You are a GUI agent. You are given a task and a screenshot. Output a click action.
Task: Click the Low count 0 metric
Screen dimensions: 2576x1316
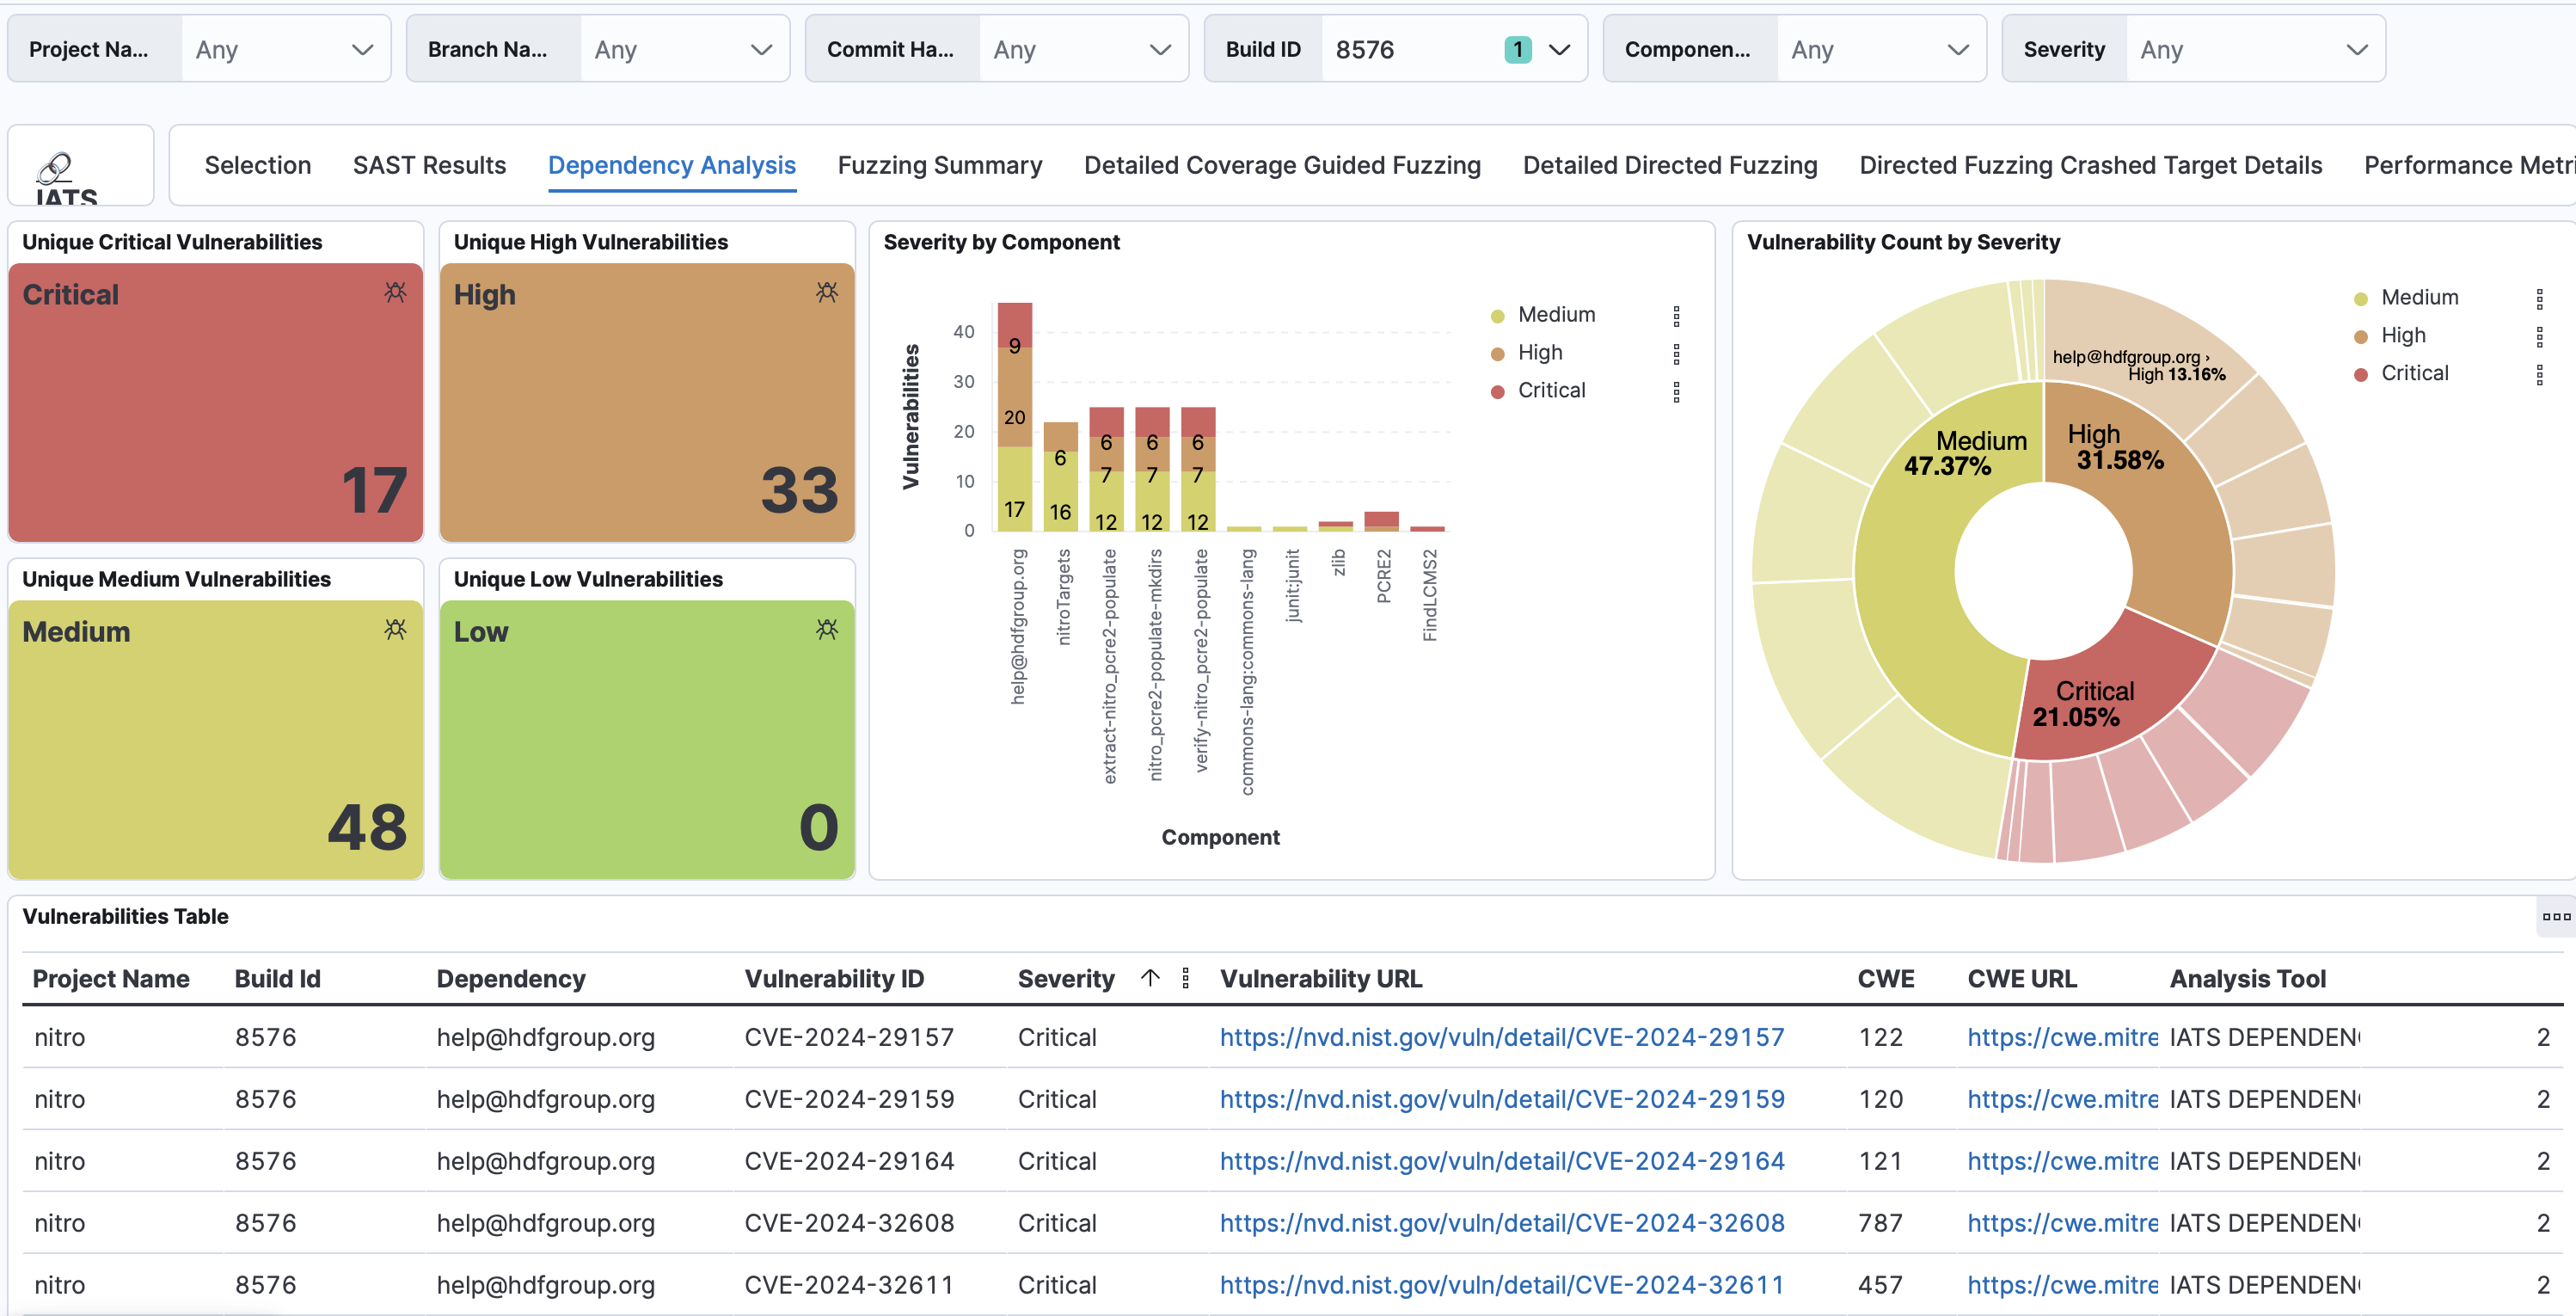click(819, 827)
